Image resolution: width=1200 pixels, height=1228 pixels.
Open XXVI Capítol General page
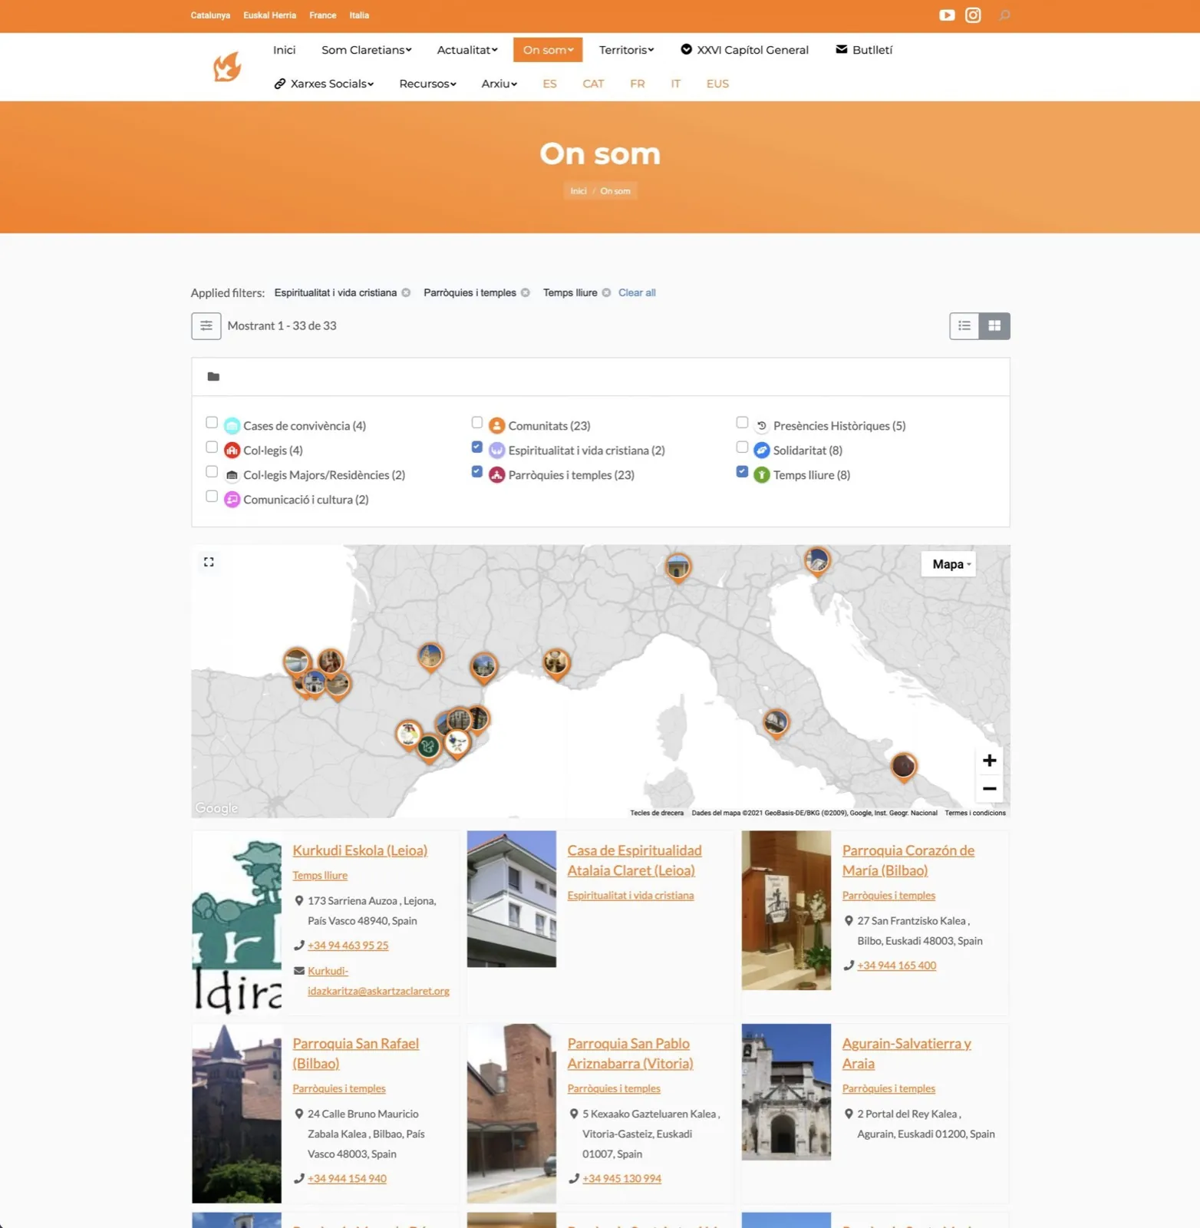[x=744, y=50]
